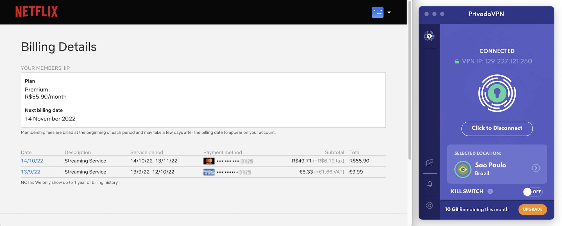Click the orange Upgrade button

click(532, 209)
